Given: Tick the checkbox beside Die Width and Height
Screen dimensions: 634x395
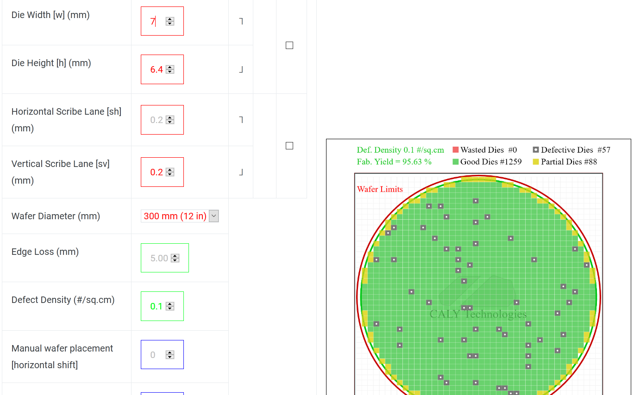Looking at the screenshot, I should tap(289, 45).
